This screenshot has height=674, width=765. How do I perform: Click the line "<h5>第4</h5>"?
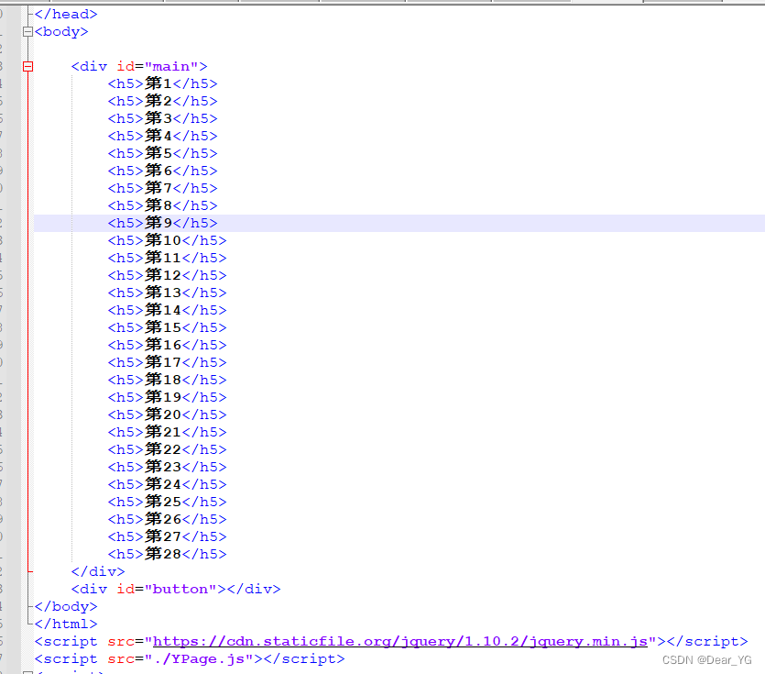162,136
